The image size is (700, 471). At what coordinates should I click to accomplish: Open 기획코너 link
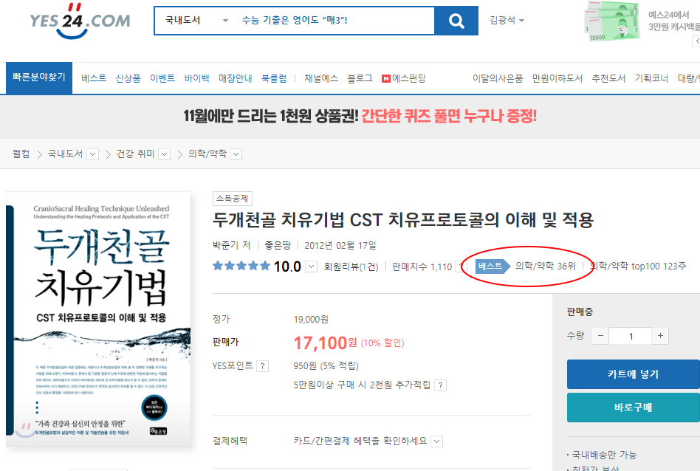651,78
